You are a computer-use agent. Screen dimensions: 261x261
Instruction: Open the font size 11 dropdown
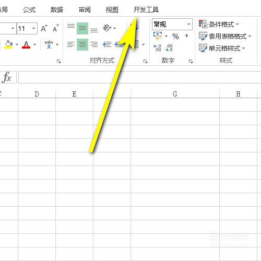click(33, 28)
